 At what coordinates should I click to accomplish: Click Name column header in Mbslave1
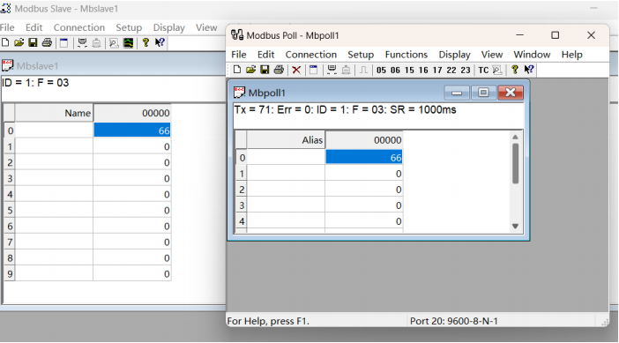(54, 113)
